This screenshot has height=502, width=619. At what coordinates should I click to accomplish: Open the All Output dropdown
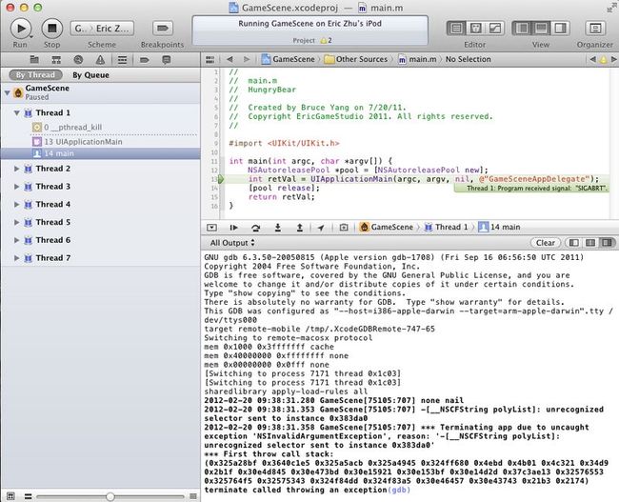point(232,243)
